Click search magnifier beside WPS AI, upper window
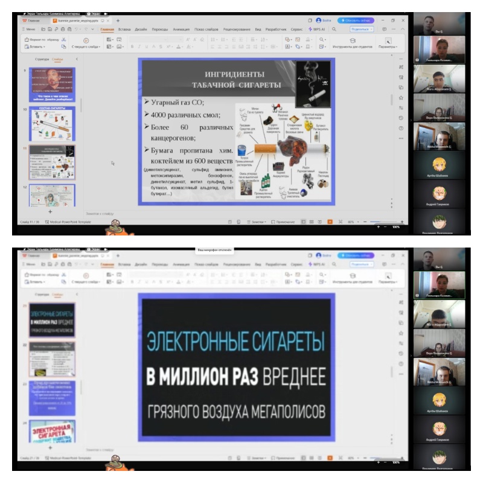Image resolution: width=483 pixels, height=483 pixels. click(x=334, y=29)
